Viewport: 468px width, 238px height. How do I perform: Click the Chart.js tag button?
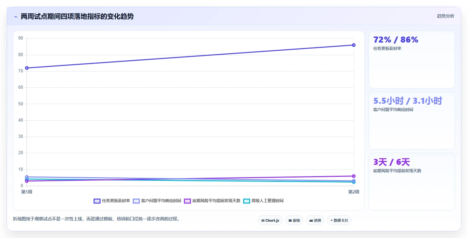270,220
